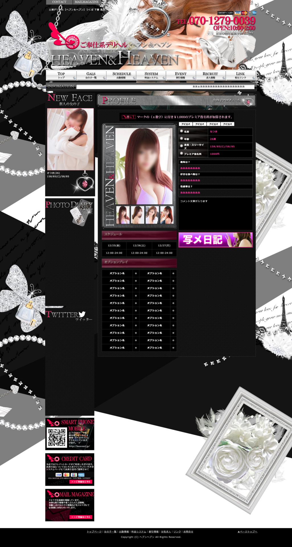Click the PHOTO DIARY sidebar heading

pos(69,205)
